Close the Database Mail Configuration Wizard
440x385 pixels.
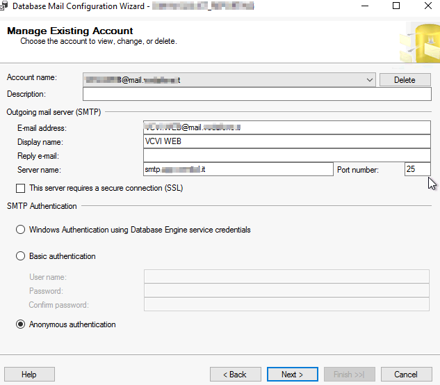425,6
